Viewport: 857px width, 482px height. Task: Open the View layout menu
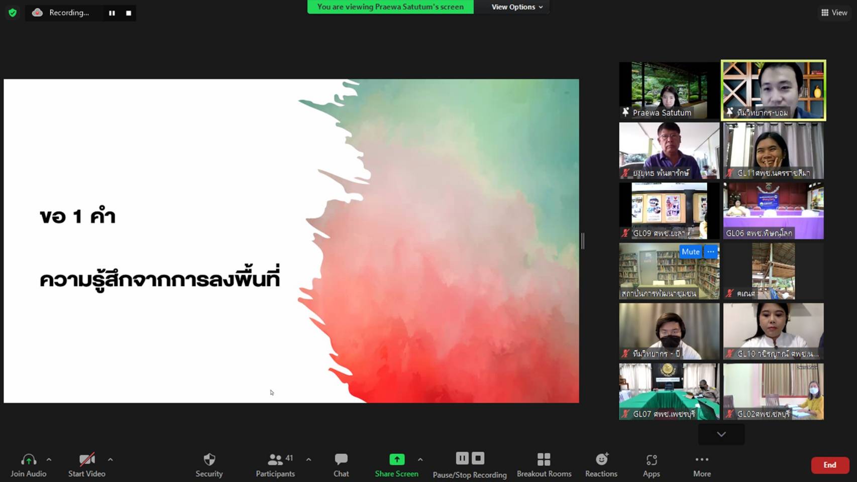click(x=834, y=13)
